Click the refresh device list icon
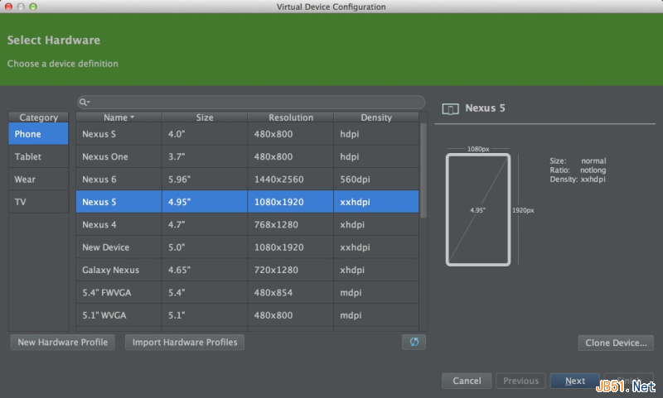Screen dimensions: 663x398 414,342
